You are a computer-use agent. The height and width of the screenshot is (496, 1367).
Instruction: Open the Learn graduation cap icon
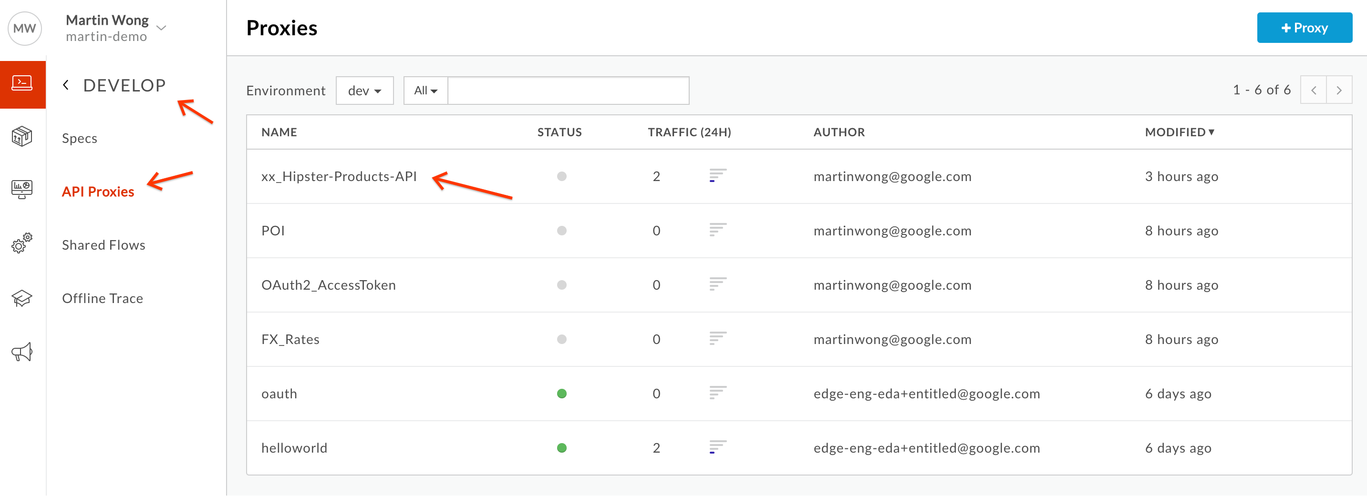[22, 298]
